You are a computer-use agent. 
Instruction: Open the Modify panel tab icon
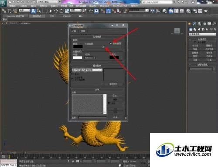(194, 24)
